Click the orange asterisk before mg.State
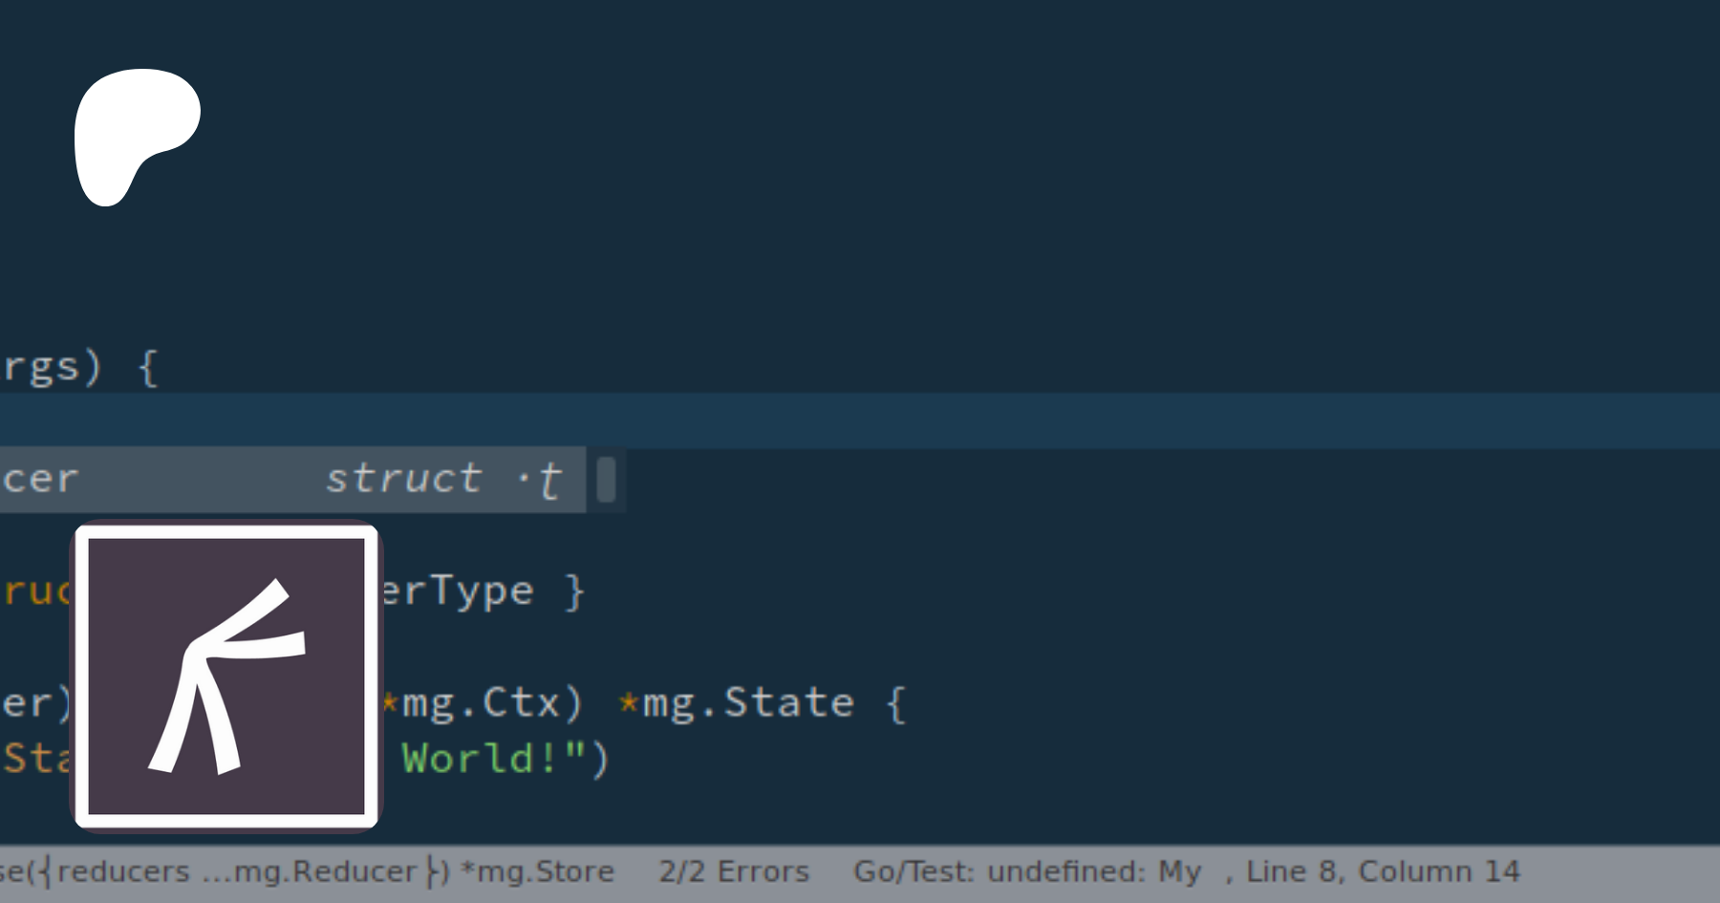 tap(628, 703)
